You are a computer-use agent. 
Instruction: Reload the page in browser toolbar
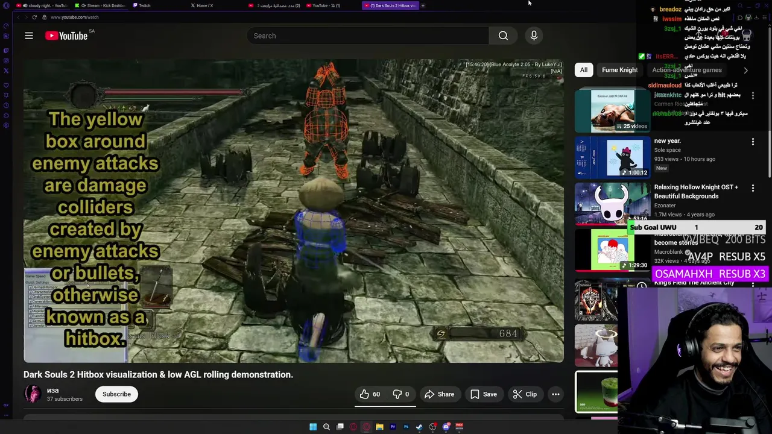pos(34,17)
